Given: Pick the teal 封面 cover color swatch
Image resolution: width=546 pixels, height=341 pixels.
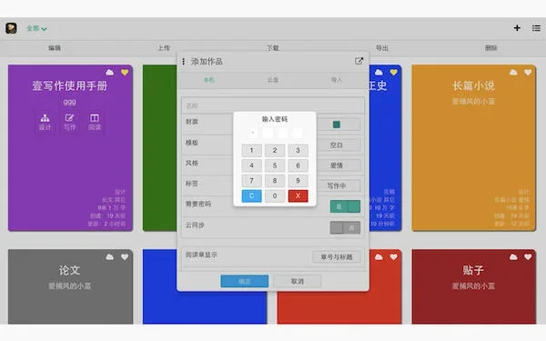Looking at the screenshot, I should (x=337, y=125).
